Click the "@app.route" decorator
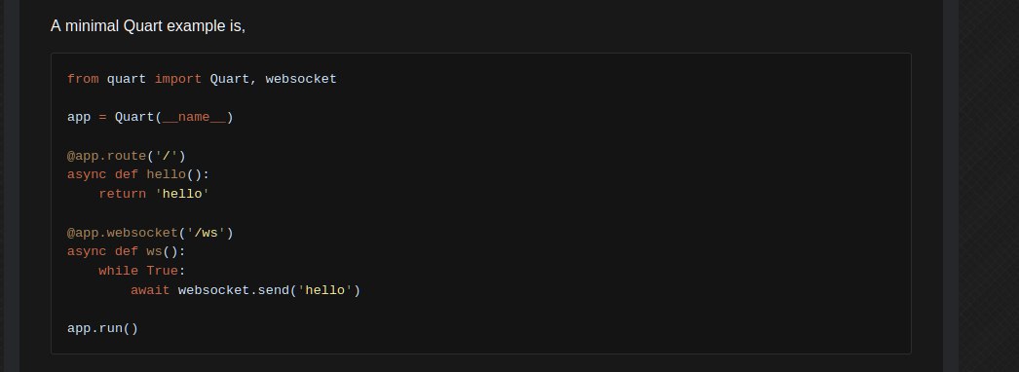The height and width of the screenshot is (372, 1019). point(106,156)
